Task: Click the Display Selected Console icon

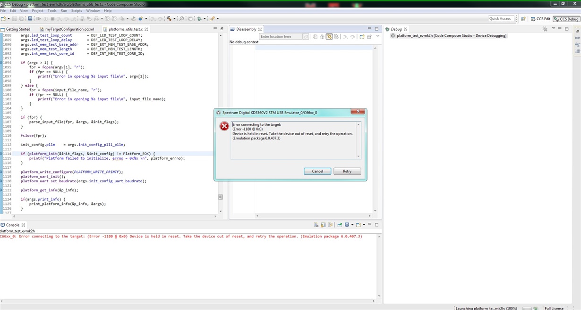Action: point(347,225)
